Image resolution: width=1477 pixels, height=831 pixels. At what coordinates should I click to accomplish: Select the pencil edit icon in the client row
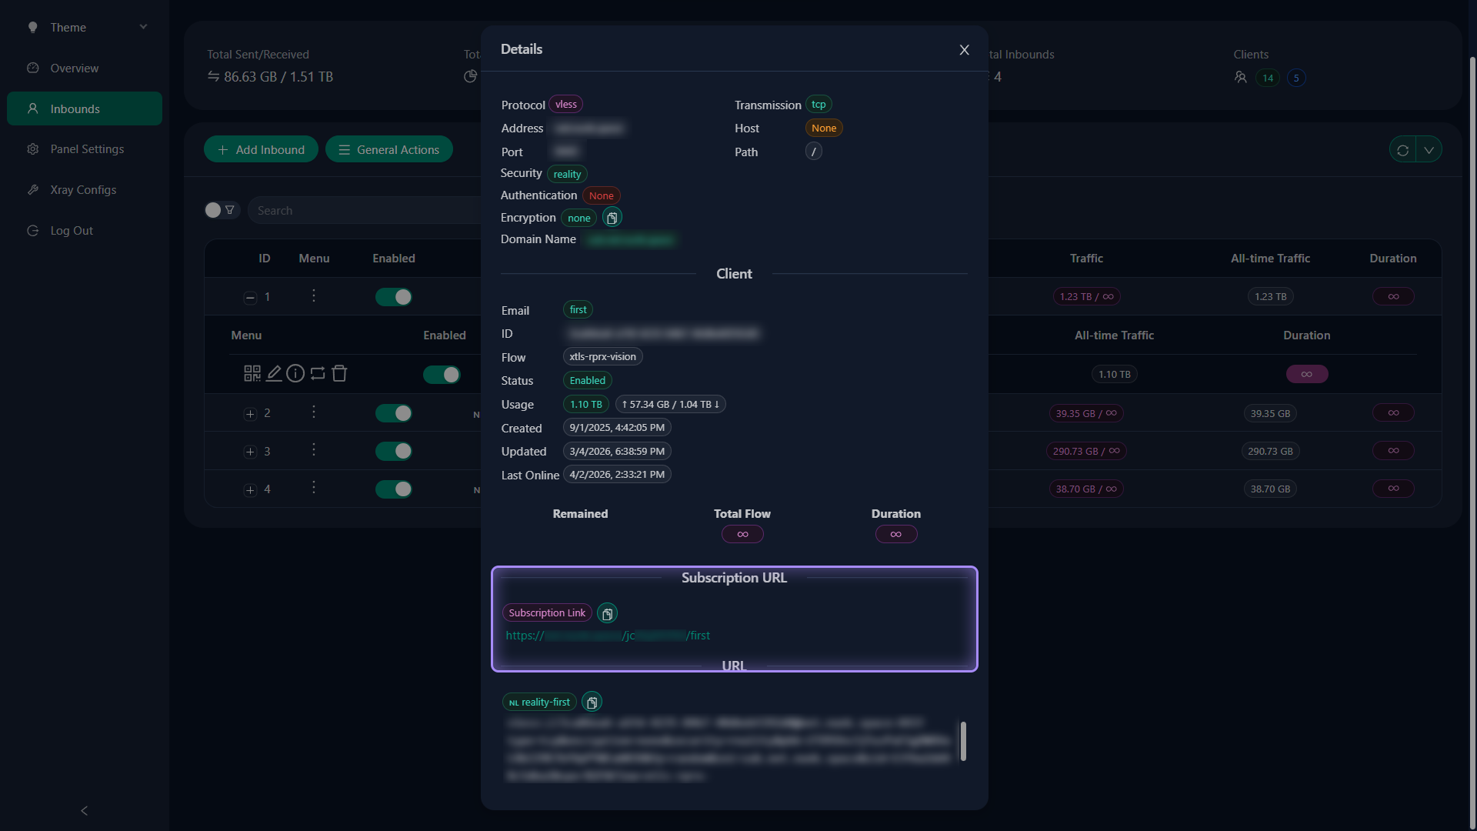point(273,373)
